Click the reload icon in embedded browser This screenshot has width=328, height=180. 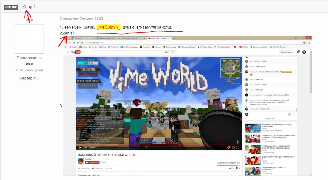click(74, 43)
